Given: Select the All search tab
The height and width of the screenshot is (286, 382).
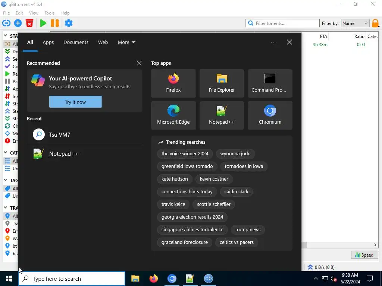Looking at the screenshot, I should pyautogui.click(x=30, y=42).
